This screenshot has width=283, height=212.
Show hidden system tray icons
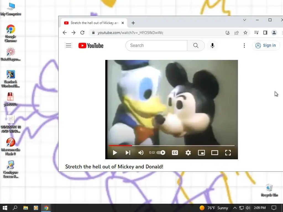click(235, 208)
